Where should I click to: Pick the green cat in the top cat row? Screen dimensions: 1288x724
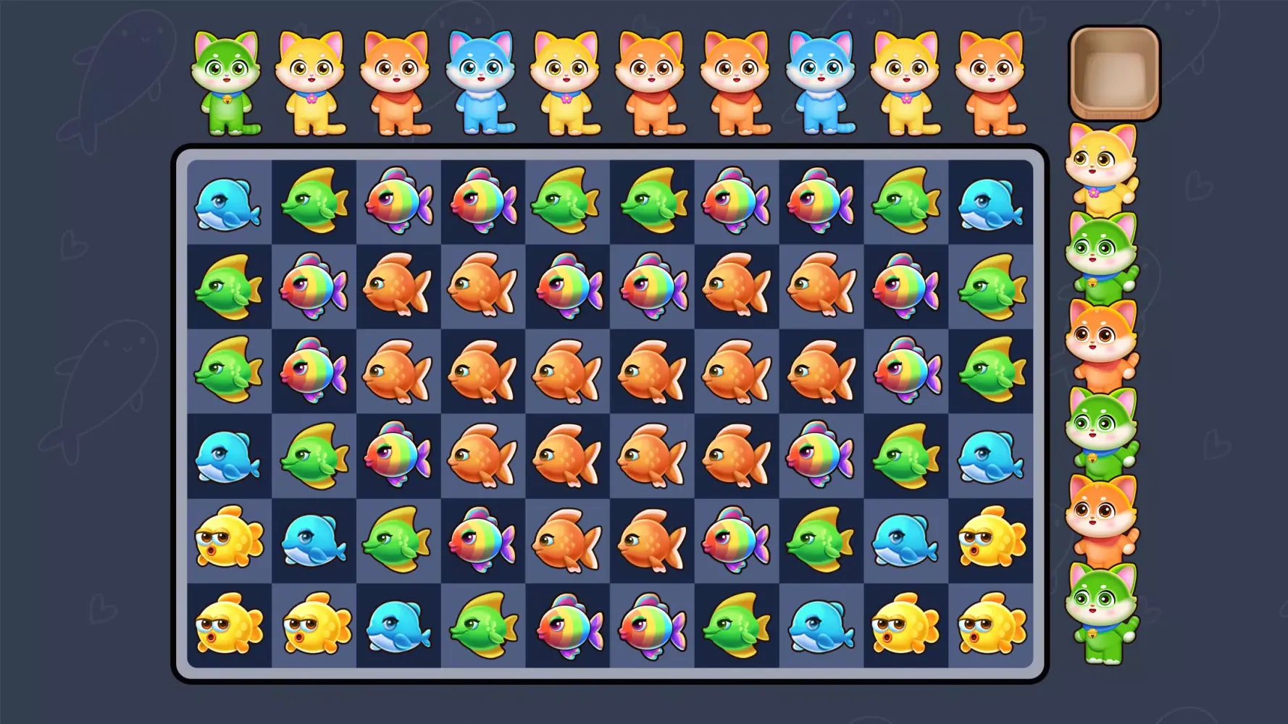[226, 83]
